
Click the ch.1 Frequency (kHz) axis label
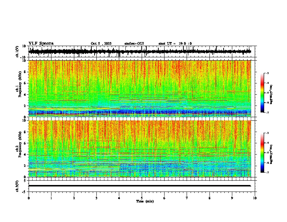pos(19,85)
